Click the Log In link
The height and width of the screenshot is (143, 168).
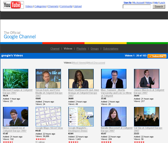pos(162,3)
